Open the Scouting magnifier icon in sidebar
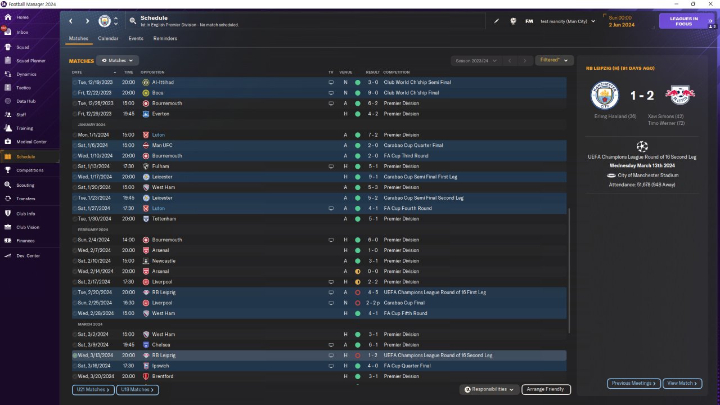The height and width of the screenshot is (405, 720). [x=8, y=185]
